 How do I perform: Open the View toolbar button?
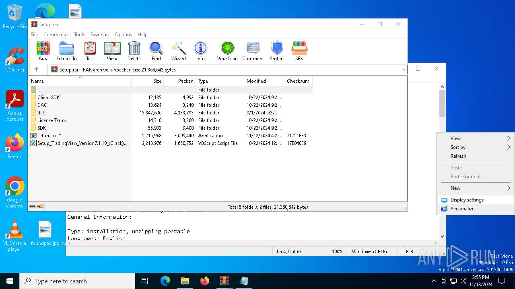(112, 51)
